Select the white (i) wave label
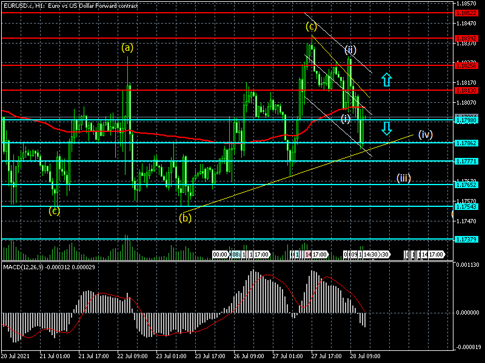485x363 pixels. point(345,118)
